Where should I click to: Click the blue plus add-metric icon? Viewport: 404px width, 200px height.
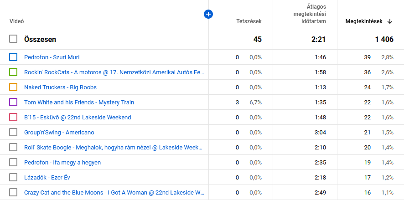[x=208, y=15]
